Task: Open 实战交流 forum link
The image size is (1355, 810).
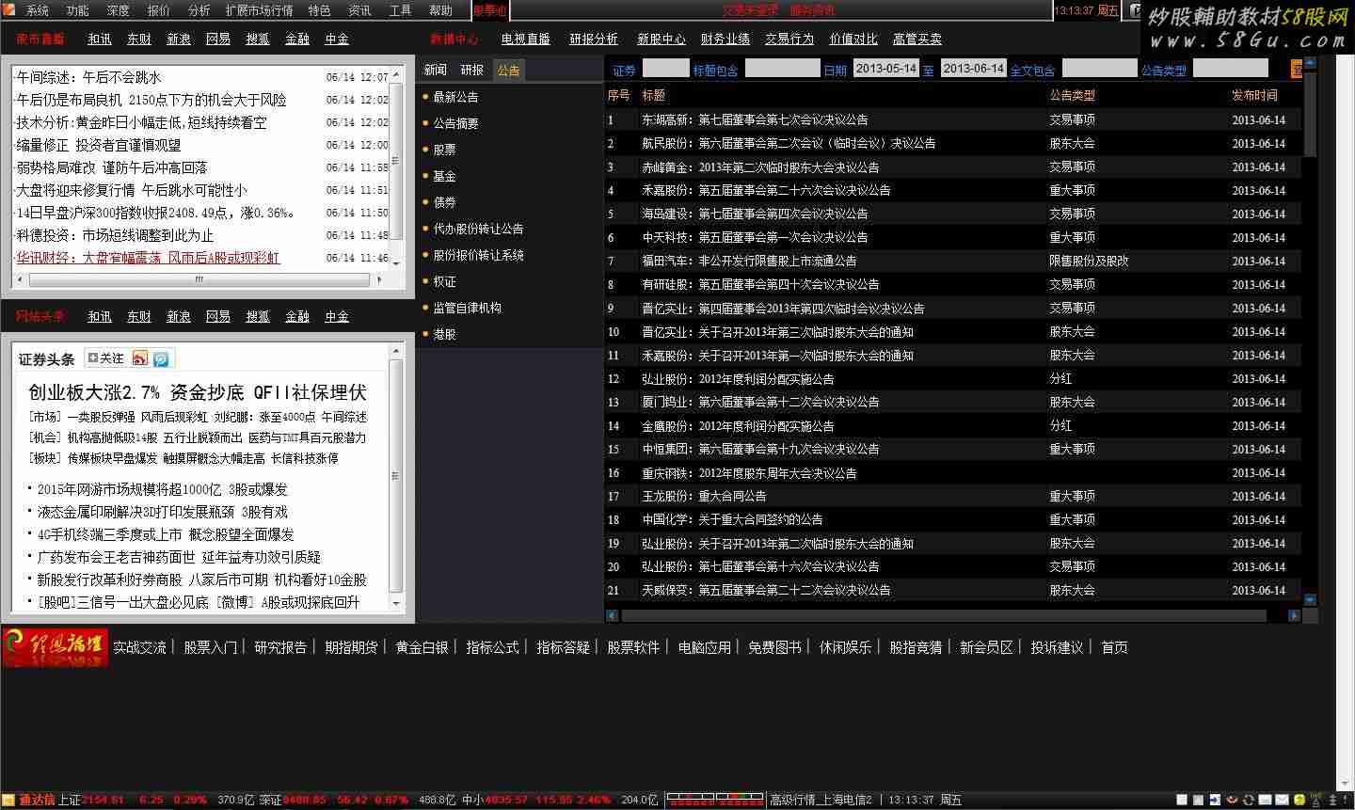Action: pyautogui.click(x=139, y=647)
